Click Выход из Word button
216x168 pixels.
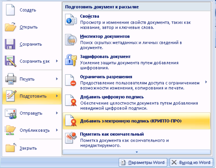click(x=191, y=162)
